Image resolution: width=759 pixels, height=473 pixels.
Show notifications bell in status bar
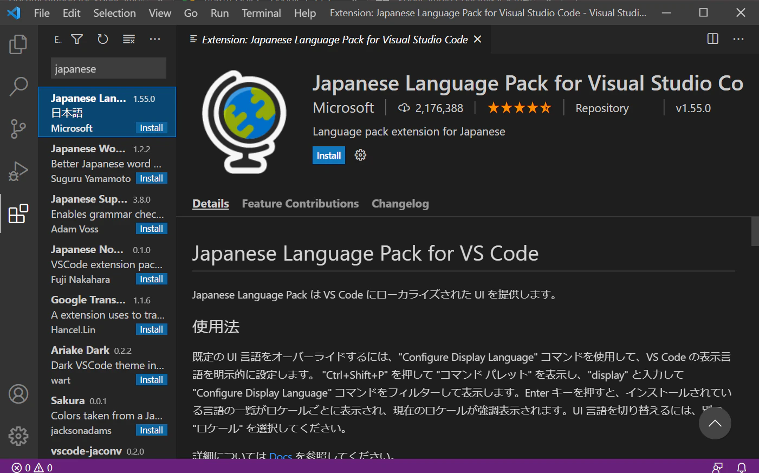pyautogui.click(x=742, y=467)
